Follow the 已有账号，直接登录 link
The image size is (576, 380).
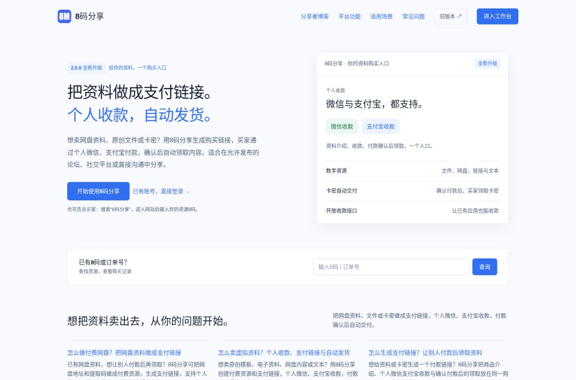click(161, 191)
